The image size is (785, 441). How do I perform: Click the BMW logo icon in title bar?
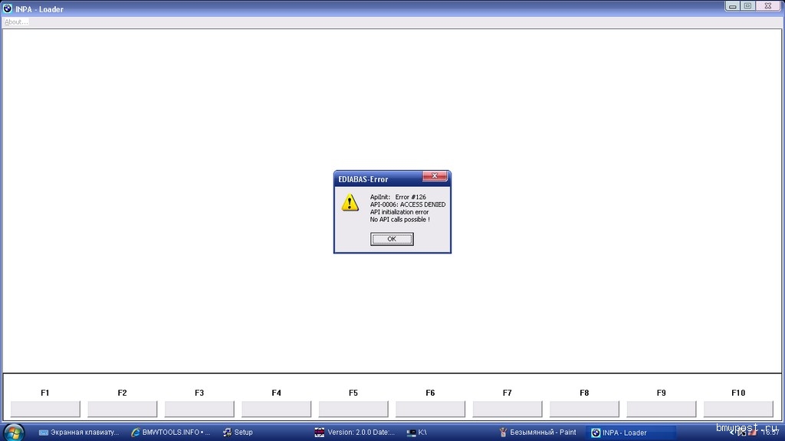(x=8, y=8)
